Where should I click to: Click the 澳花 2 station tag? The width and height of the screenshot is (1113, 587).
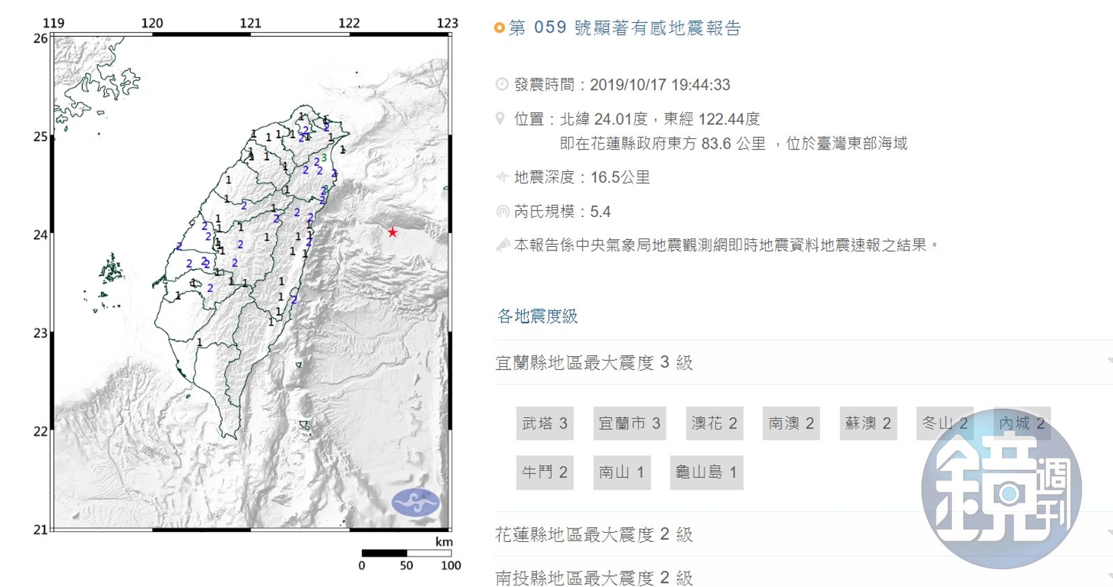click(714, 424)
